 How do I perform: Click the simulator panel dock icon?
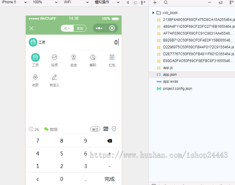143,2
